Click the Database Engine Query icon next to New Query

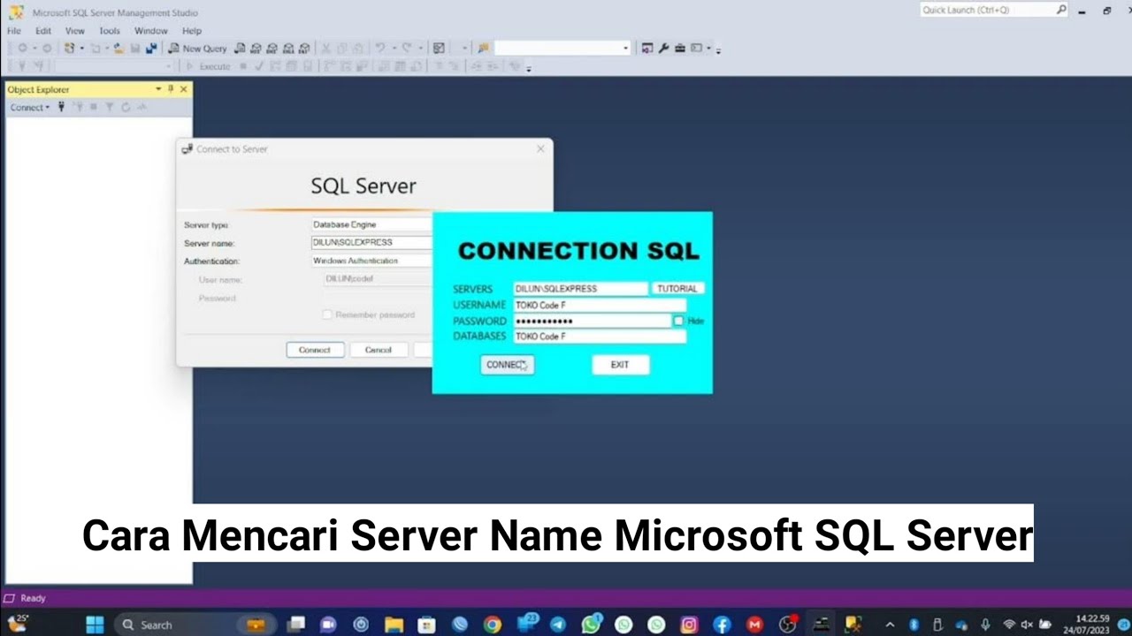(x=239, y=49)
